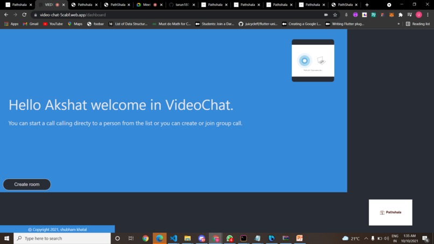Image resolution: width=434 pixels, height=244 pixels.
Task: Open camera permission icon in address bar
Action: click(326, 15)
